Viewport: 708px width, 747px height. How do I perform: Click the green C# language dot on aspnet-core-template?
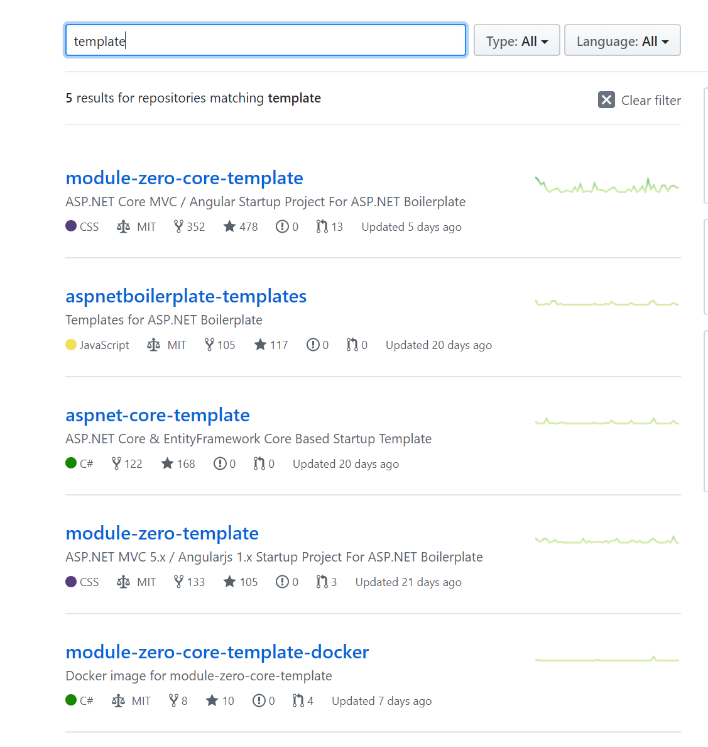click(x=70, y=463)
